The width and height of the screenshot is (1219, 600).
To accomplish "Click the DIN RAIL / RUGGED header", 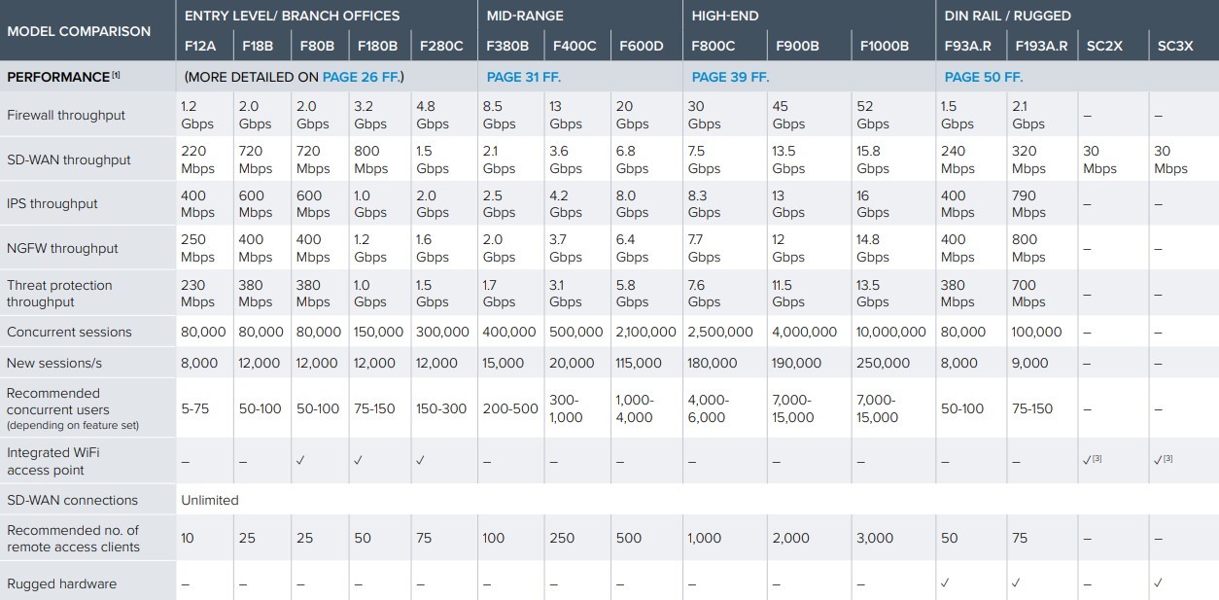I will tap(1008, 16).
